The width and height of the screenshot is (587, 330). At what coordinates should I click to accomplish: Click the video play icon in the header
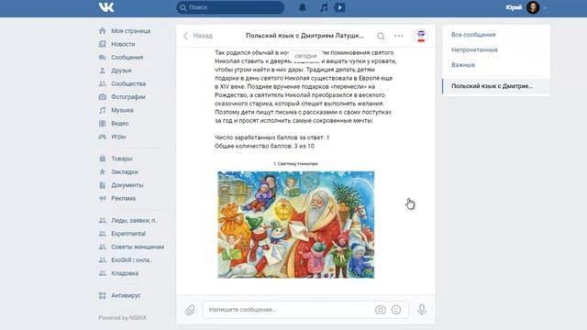[339, 7]
